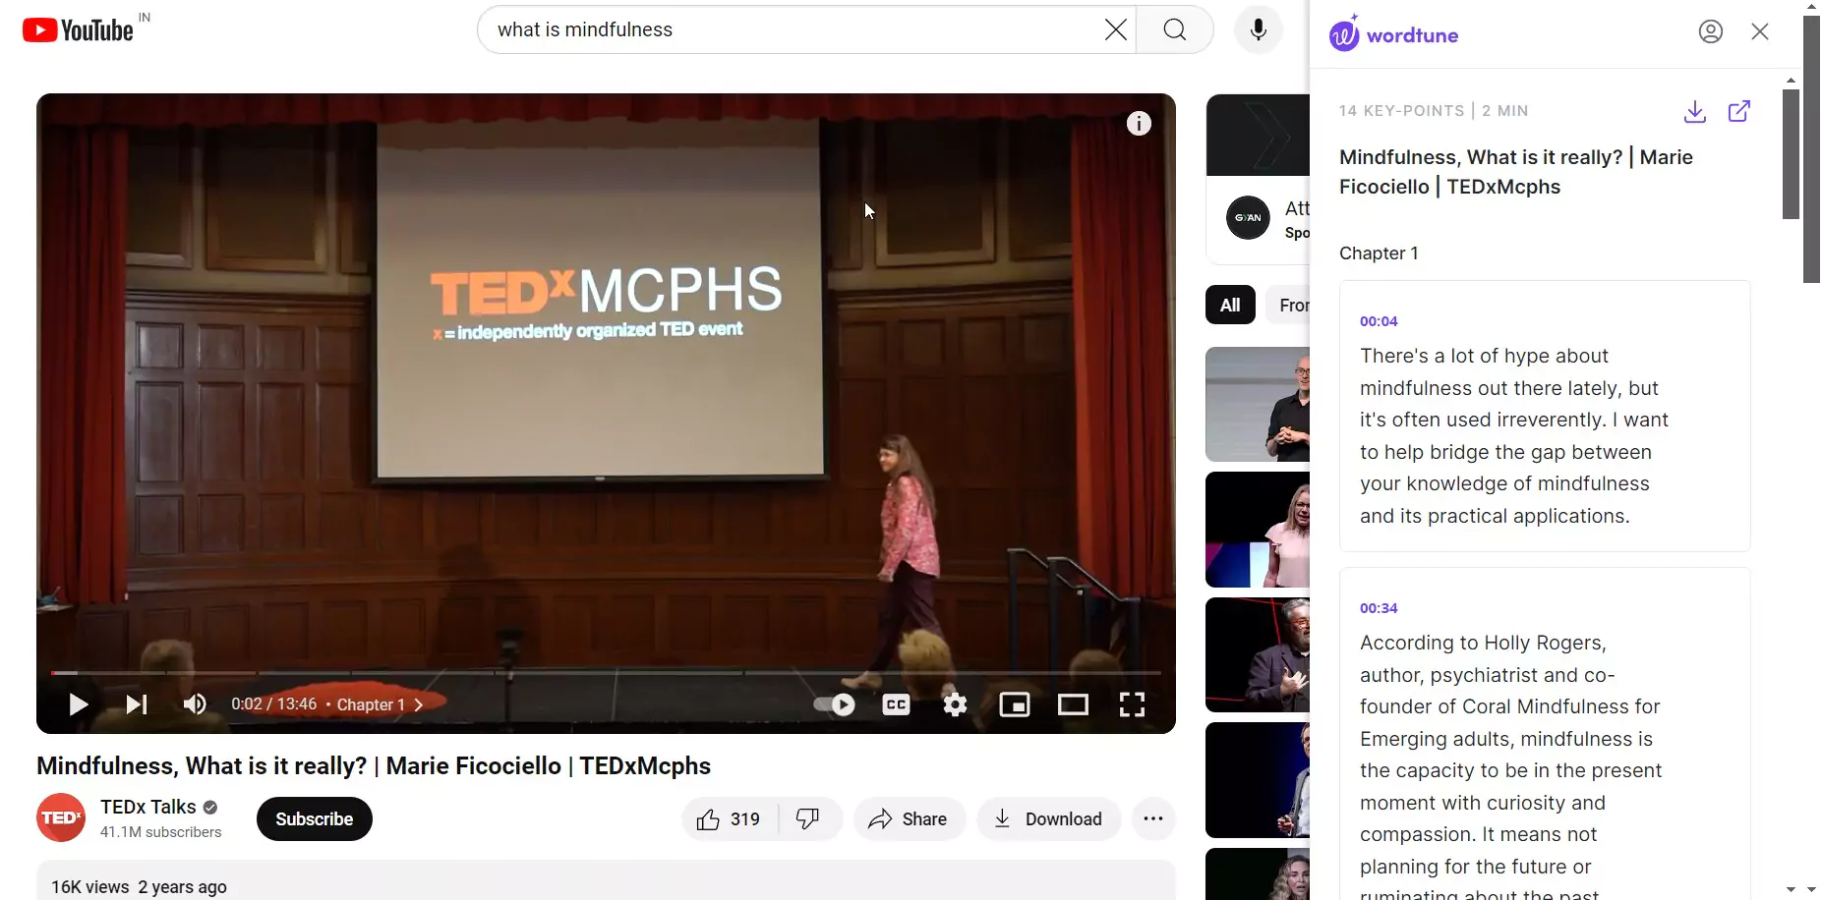
Task: Open the sponsored ad channel icon
Action: click(x=1248, y=218)
